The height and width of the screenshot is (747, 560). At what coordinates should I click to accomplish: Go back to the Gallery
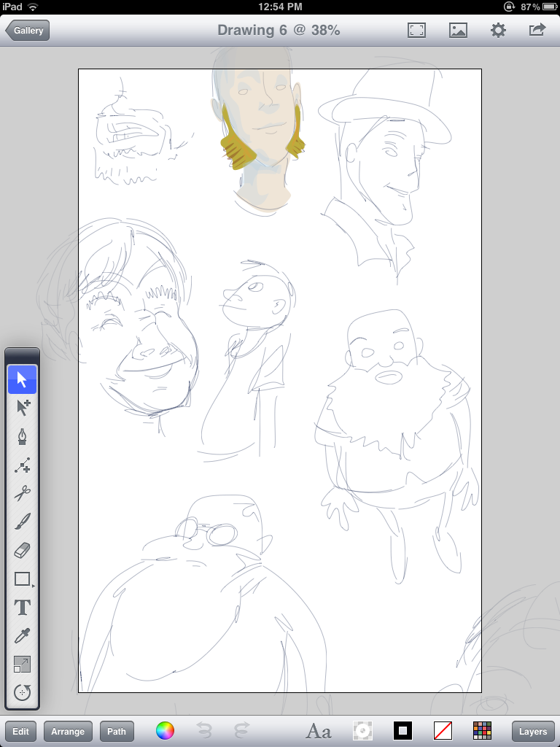pos(28,31)
